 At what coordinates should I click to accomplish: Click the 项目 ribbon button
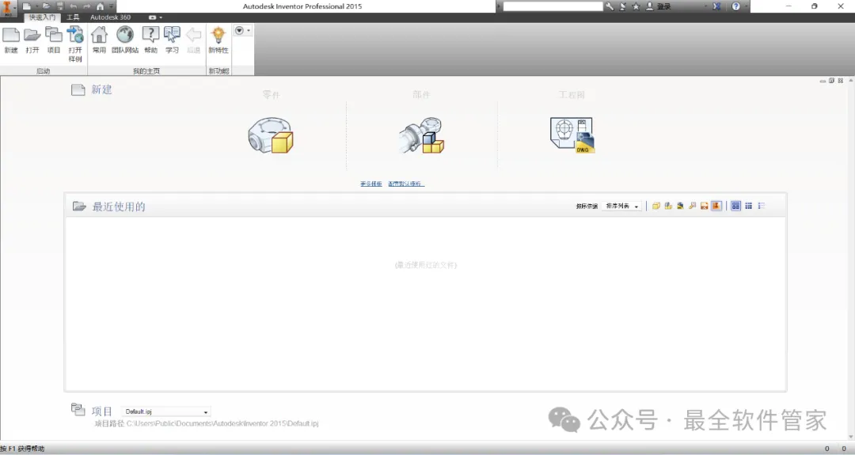tap(54, 40)
